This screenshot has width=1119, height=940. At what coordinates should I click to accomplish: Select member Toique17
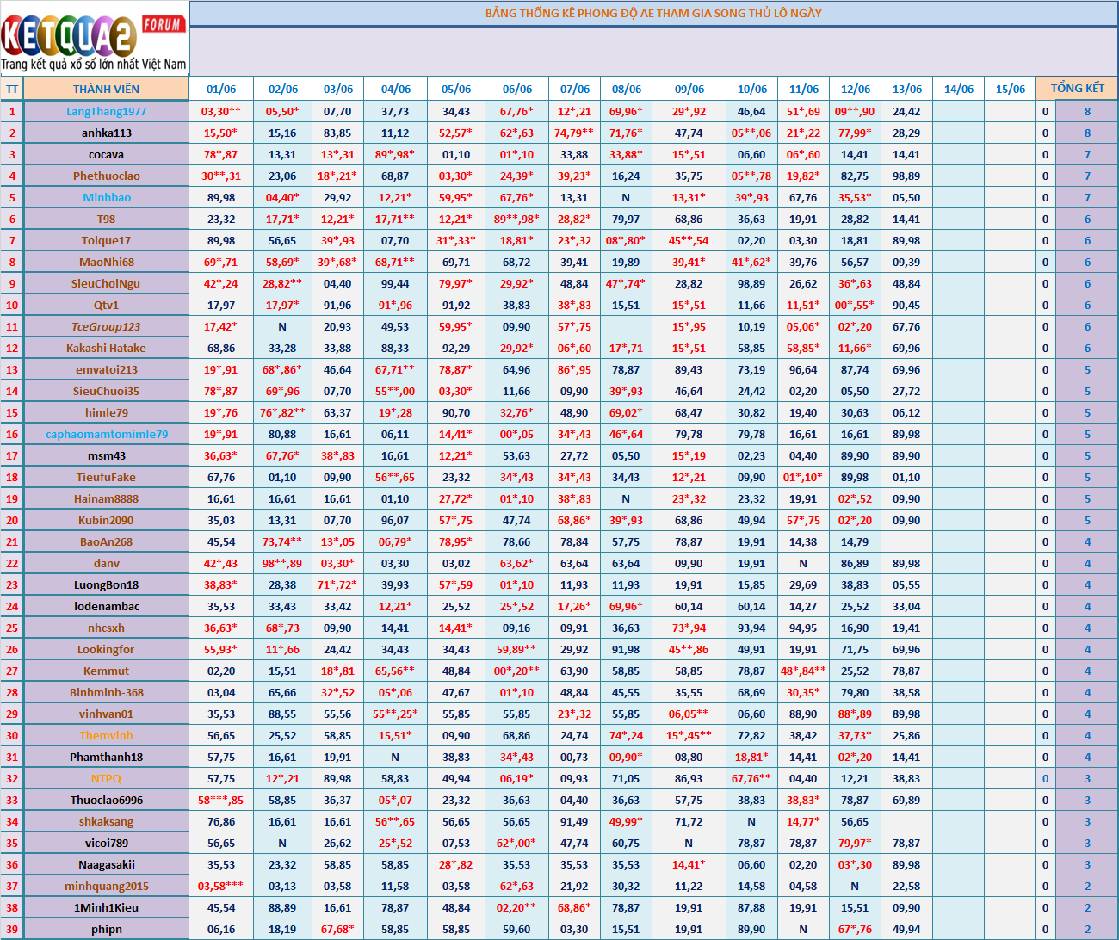click(106, 240)
